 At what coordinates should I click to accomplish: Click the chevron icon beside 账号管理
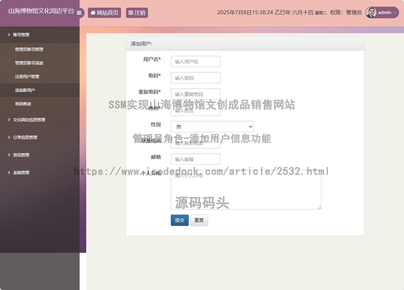(9, 35)
